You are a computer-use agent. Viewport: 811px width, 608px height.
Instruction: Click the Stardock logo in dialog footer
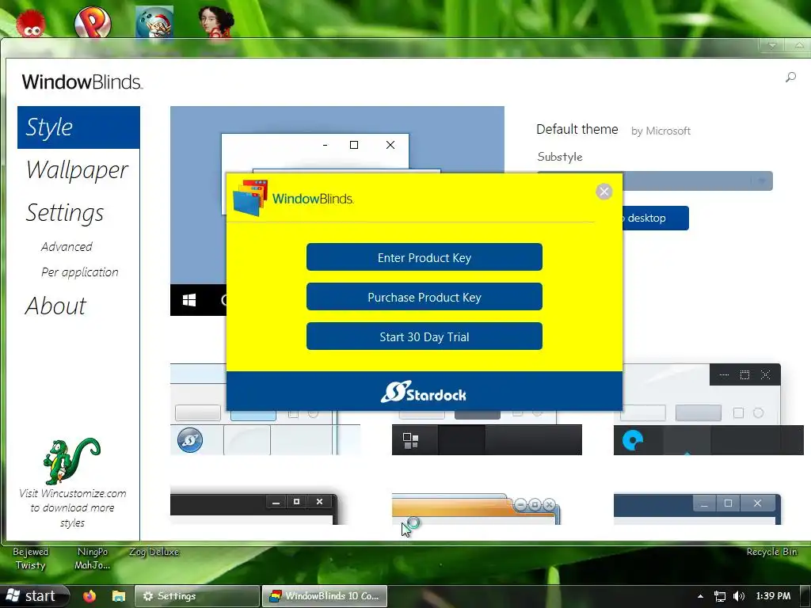[x=424, y=392]
